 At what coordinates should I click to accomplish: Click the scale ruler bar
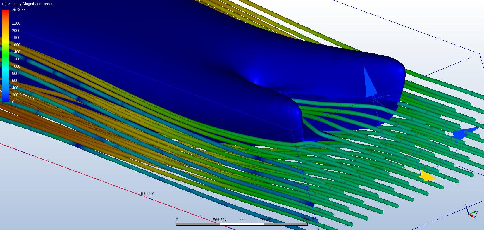(x=242, y=224)
